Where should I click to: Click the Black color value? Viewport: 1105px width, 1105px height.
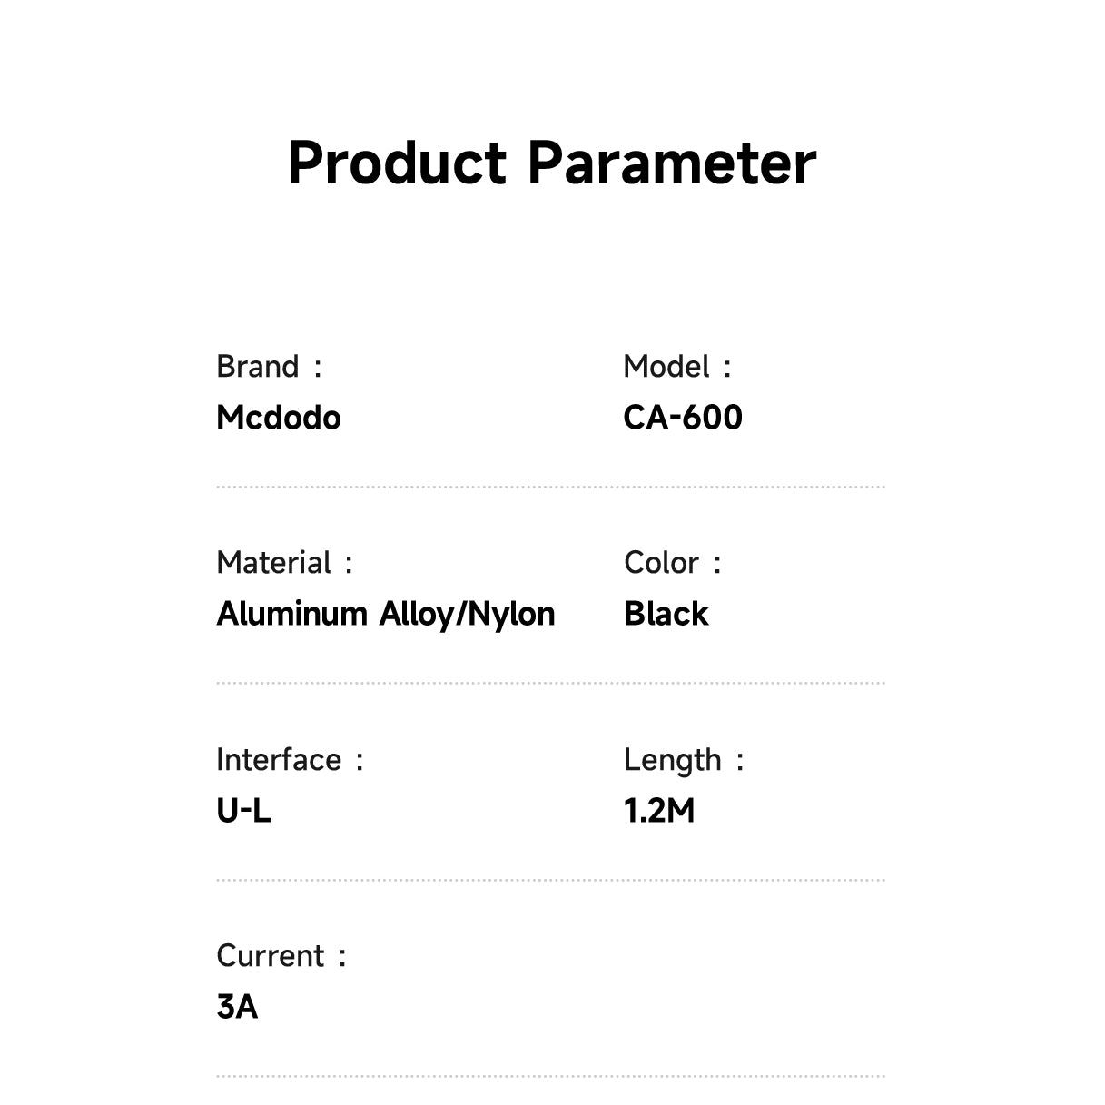click(x=666, y=614)
